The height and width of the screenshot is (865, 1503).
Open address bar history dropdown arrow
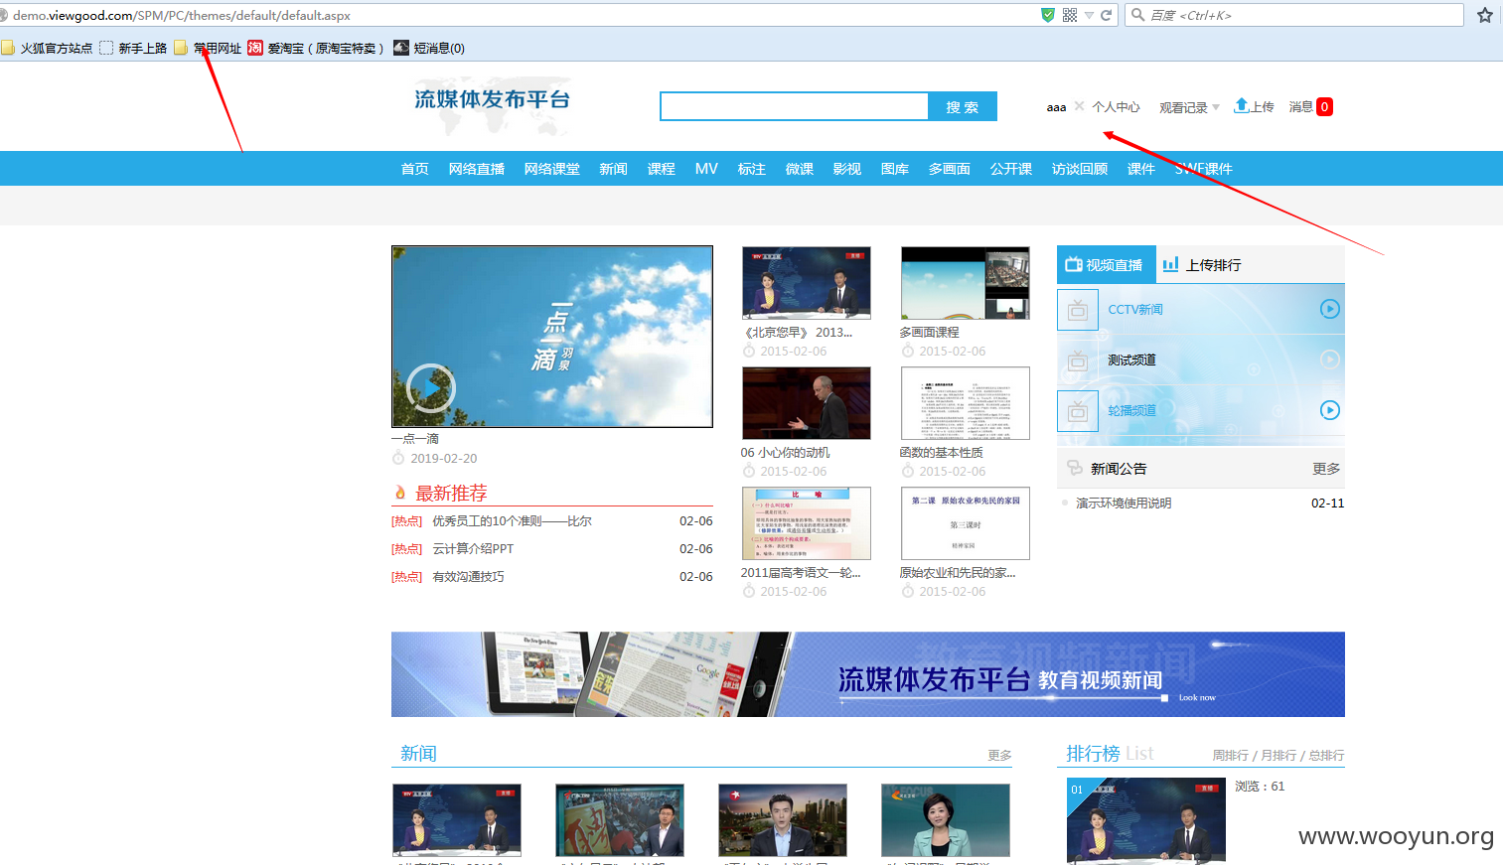[1089, 15]
